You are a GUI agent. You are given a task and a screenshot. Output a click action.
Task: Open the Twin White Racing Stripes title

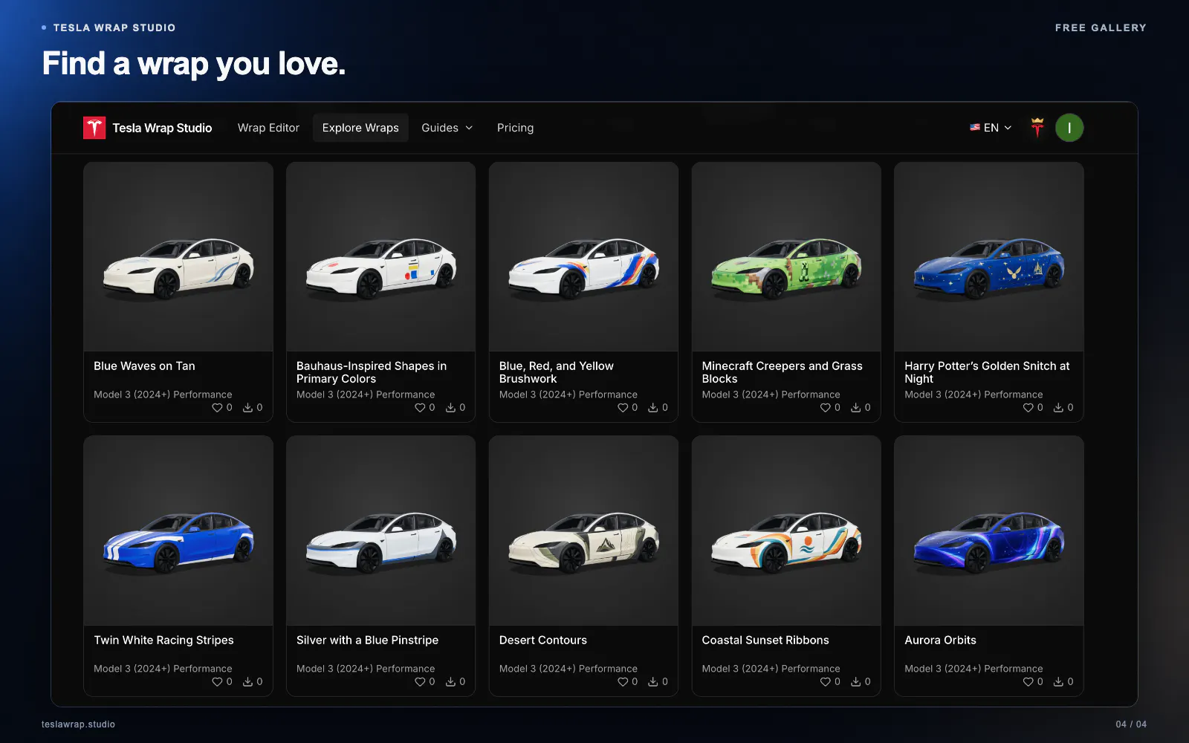(163, 640)
